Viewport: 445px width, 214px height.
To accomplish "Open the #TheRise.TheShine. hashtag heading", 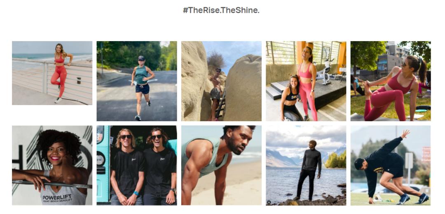I will (x=221, y=10).
